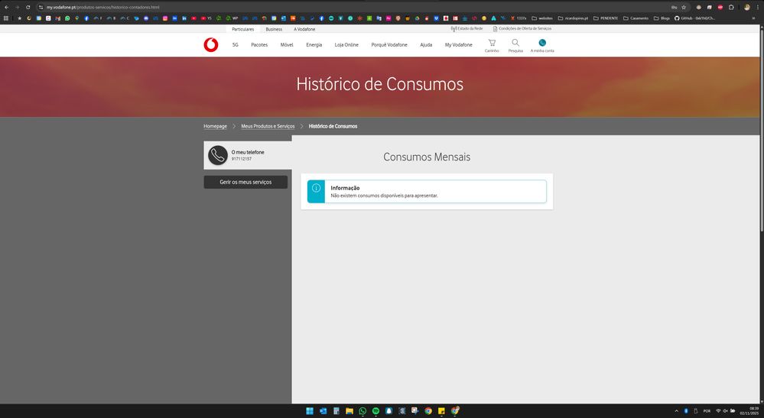764x418 pixels.
Task: Open the Chrome profile avatar
Action: click(747, 8)
